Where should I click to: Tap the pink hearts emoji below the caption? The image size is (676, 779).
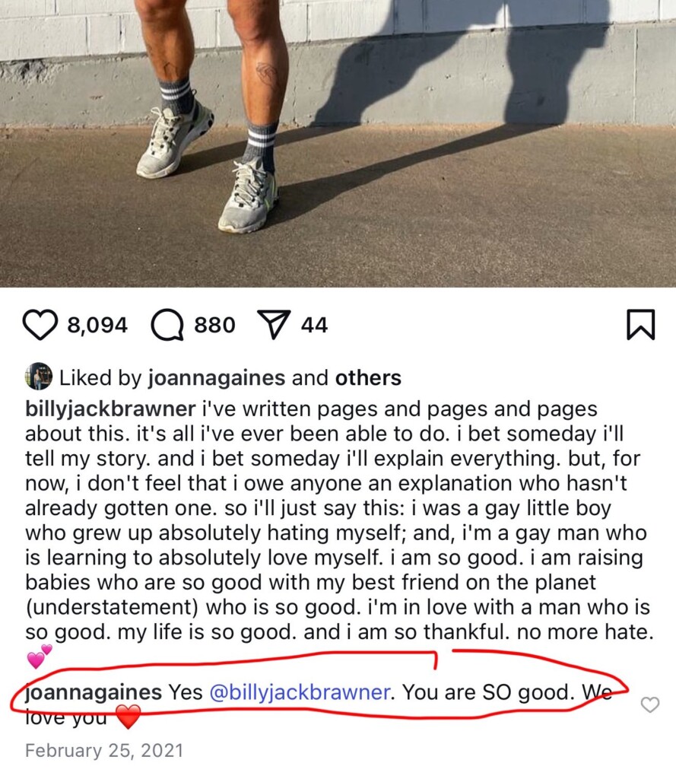coord(40,656)
